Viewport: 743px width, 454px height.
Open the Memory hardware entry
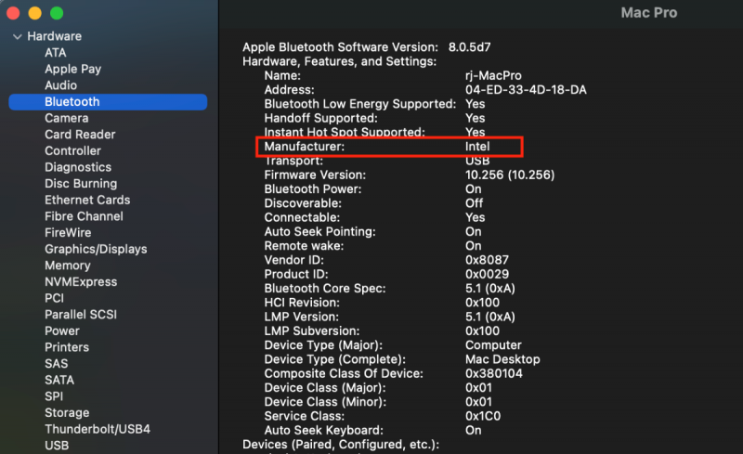67,266
